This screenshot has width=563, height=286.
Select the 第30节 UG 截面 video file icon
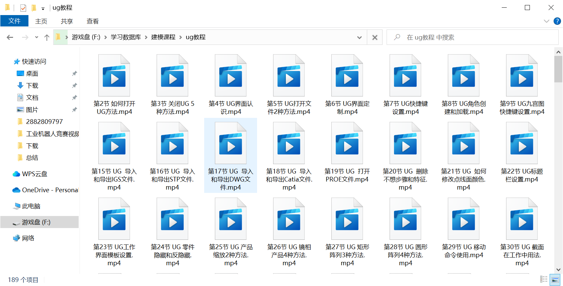click(522, 219)
